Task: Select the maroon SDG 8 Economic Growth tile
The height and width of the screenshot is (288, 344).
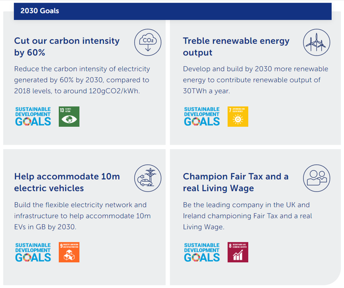Action: (x=238, y=252)
